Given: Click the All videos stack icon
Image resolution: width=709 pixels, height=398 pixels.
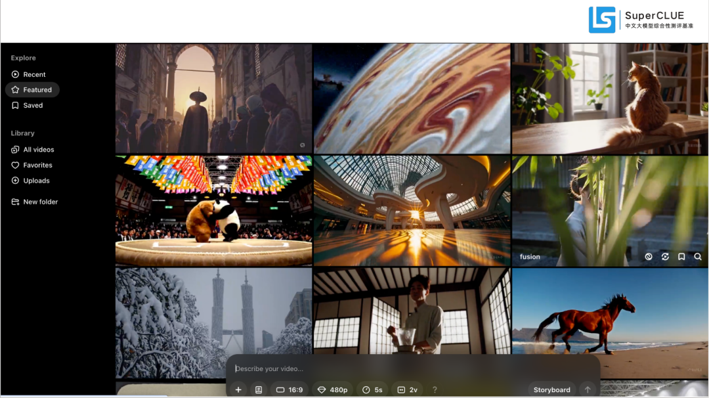Looking at the screenshot, I should click(x=15, y=150).
